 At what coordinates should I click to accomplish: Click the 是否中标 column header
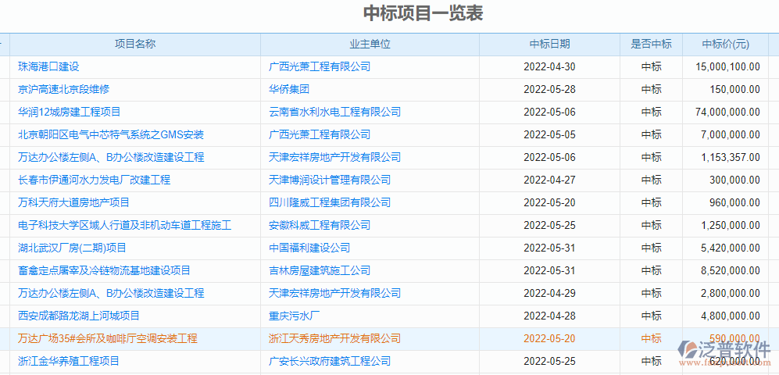(651, 45)
